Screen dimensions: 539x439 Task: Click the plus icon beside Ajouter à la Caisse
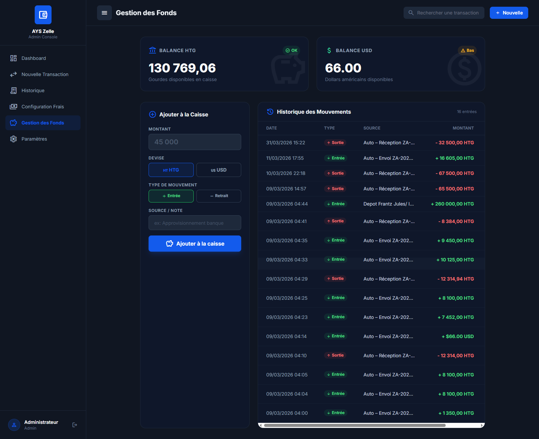[x=153, y=114]
